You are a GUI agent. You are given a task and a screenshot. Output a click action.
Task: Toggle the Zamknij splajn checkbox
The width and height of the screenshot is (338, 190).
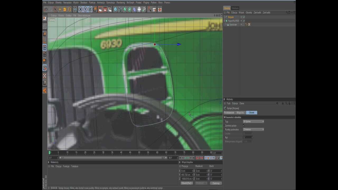coord(243,126)
